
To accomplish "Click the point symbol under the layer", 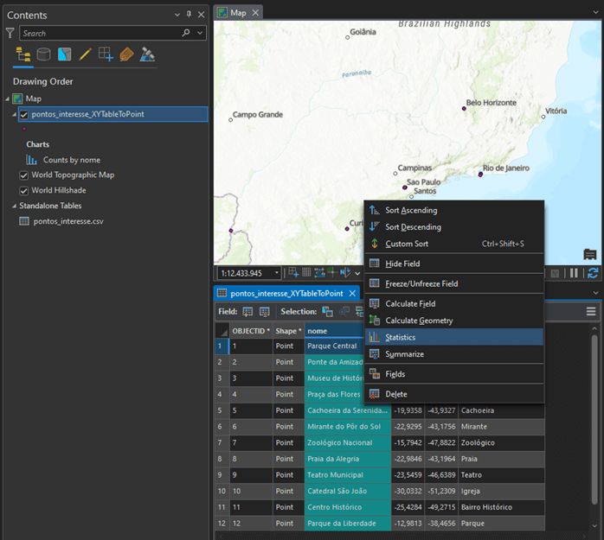I will coord(24,129).
